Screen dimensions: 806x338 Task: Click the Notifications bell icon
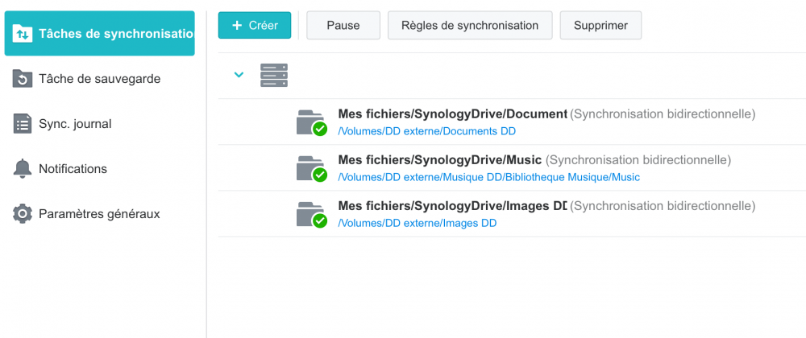click(23, 169)
